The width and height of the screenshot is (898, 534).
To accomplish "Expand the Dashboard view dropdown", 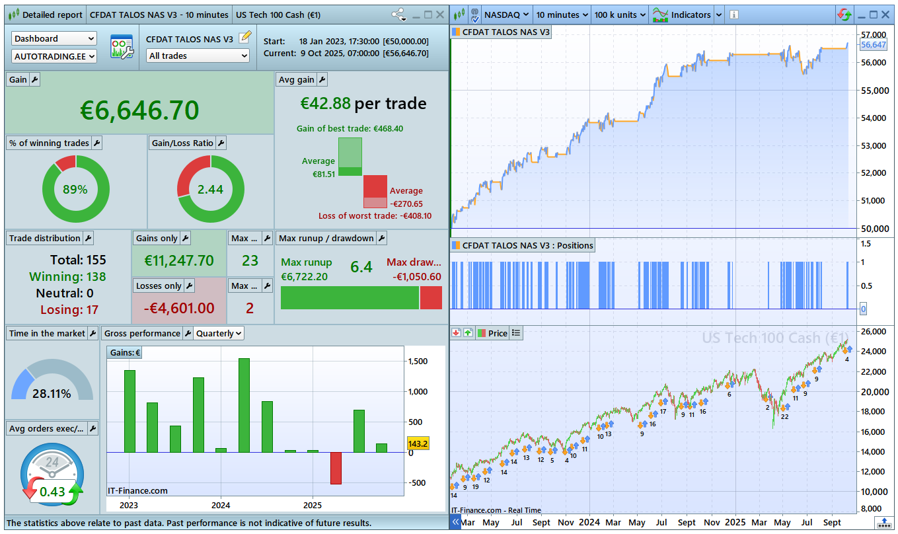I will click(x=54, y=39).
